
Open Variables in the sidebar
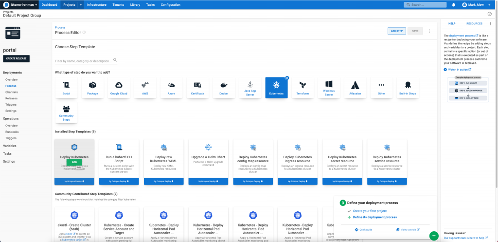pos(10,146)
